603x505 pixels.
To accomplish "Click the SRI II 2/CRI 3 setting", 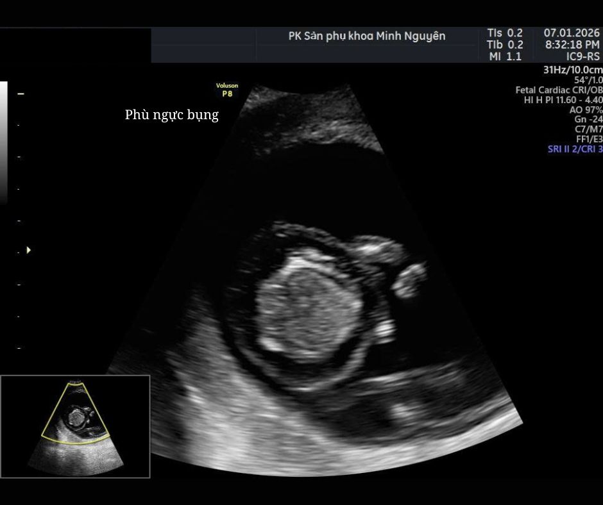I will click(575, 149).
